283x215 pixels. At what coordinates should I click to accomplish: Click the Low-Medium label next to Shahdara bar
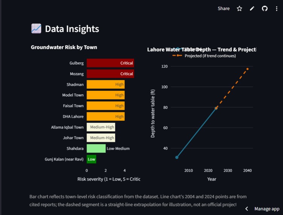[x=118, y=149]
